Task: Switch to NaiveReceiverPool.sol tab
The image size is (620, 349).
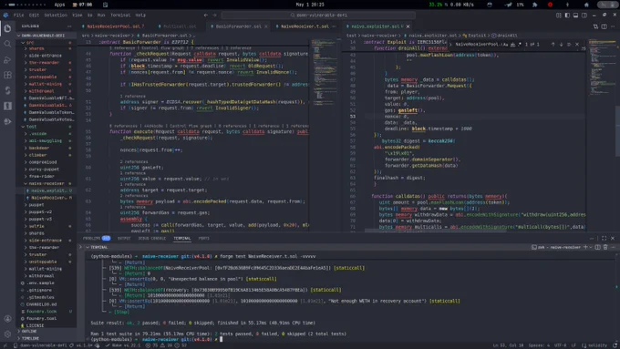Action: (113, 26)
